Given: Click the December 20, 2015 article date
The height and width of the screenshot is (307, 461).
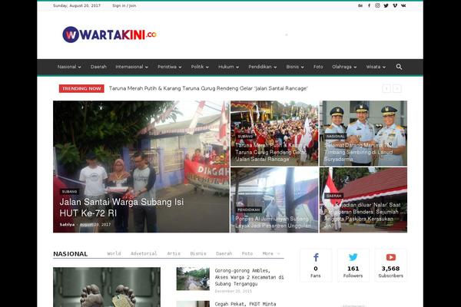Looking at the screenshot, I should pos(233,291).
